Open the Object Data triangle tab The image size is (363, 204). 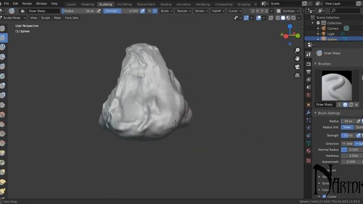click(309, 143)
